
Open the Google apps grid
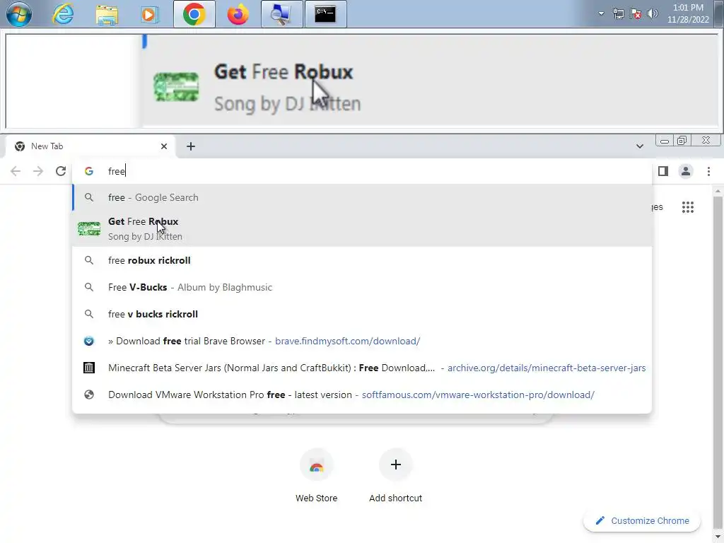click(x=687, y=207)
